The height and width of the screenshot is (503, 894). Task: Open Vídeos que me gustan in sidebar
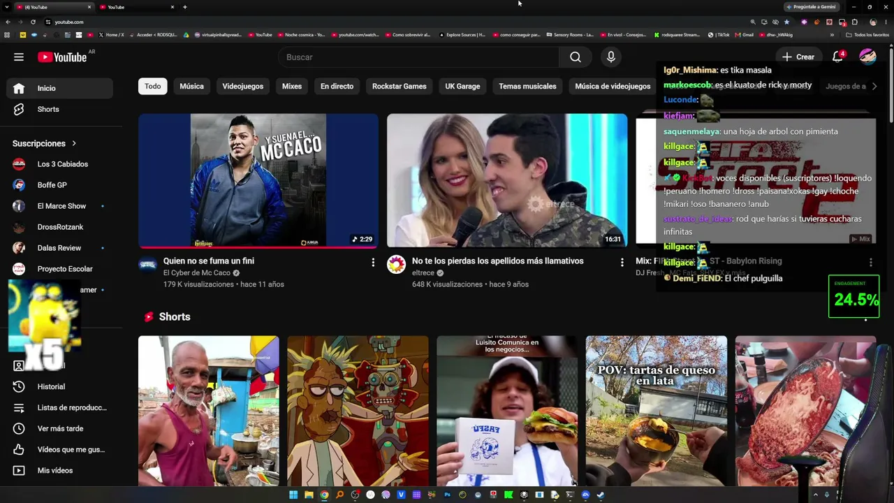tap(59, 450)
